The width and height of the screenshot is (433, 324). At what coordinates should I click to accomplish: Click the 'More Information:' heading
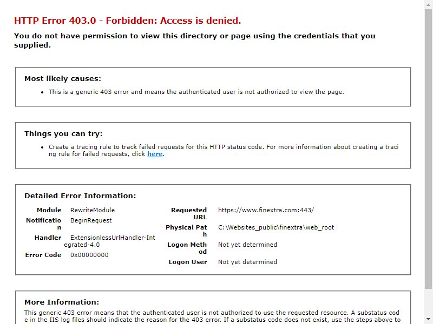(62, 302)
